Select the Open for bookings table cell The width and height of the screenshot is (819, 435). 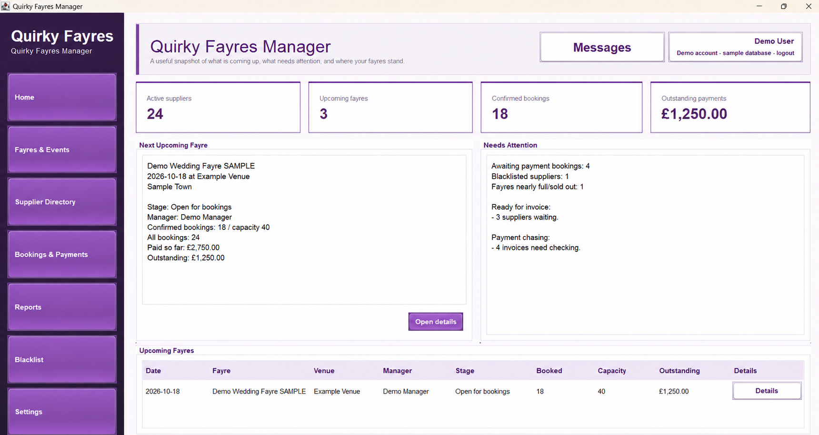click(482, 391)
